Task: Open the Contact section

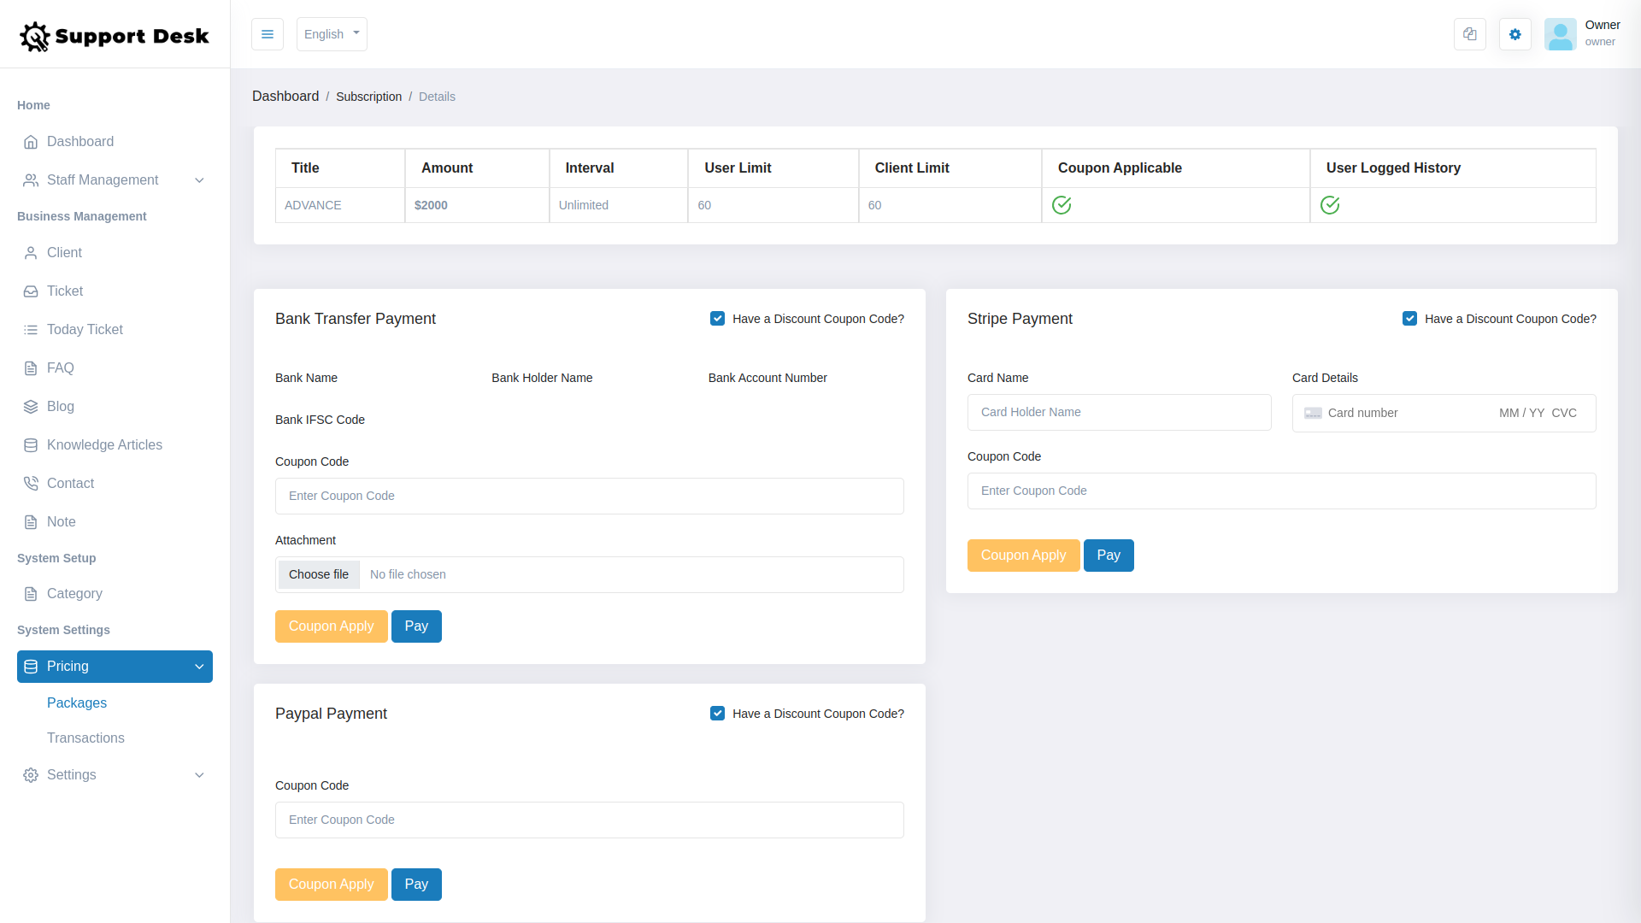Action: click(x=70, y=483)
